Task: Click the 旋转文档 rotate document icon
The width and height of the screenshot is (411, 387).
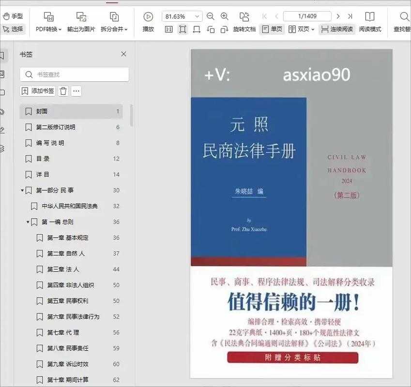Action: click(x=244, y=16)
